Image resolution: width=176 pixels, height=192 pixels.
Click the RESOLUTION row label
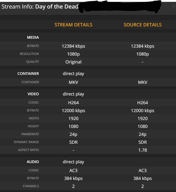29,54
